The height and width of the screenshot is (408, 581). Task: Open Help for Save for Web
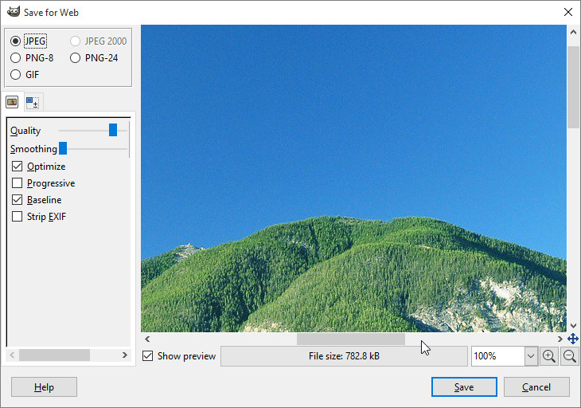[x=44, y=387]
